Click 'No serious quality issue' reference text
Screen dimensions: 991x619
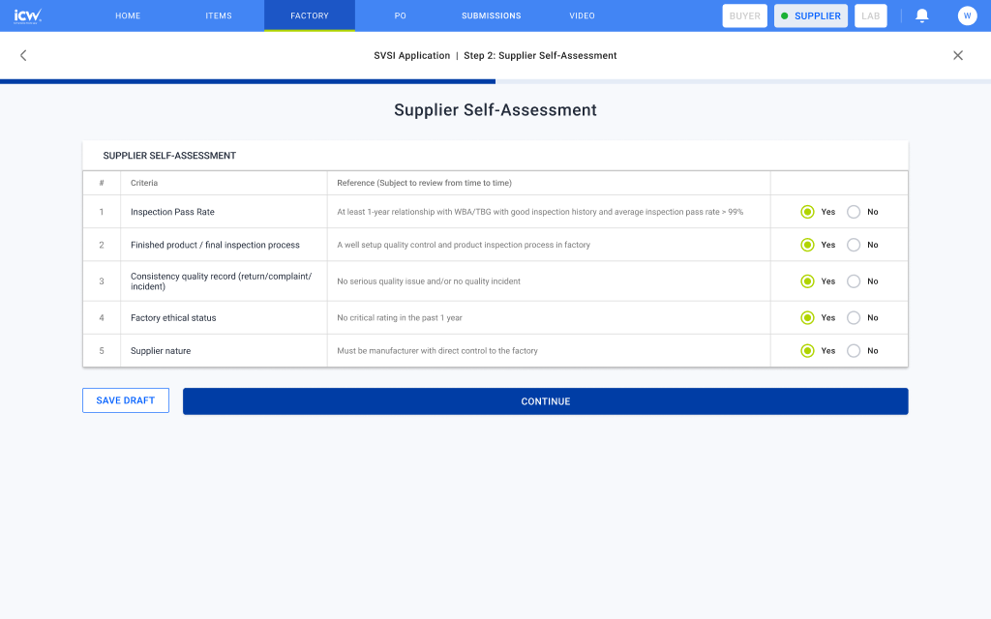pyautogui.click(x=429, y=281)
